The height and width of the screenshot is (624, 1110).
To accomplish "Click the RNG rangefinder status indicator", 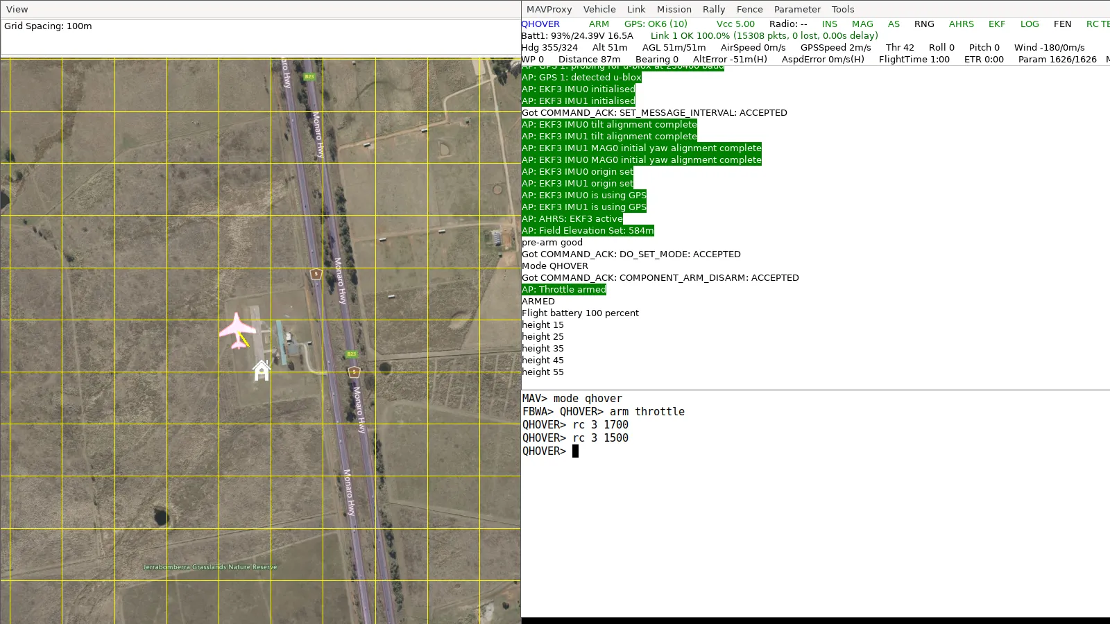I will [x=924, y=24].
